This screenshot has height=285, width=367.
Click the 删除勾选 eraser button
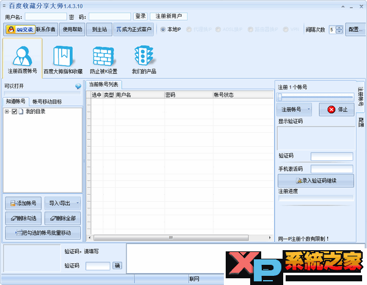coord(23,218)
